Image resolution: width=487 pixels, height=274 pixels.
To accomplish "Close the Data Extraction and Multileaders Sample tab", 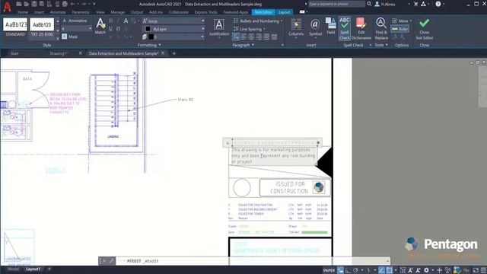I will point(163,53).
